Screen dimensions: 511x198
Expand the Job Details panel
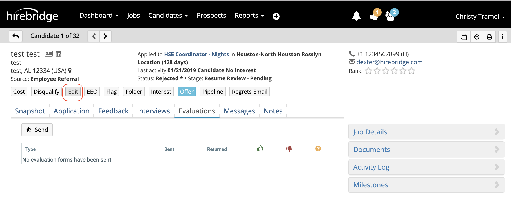[x=426, y=132]
